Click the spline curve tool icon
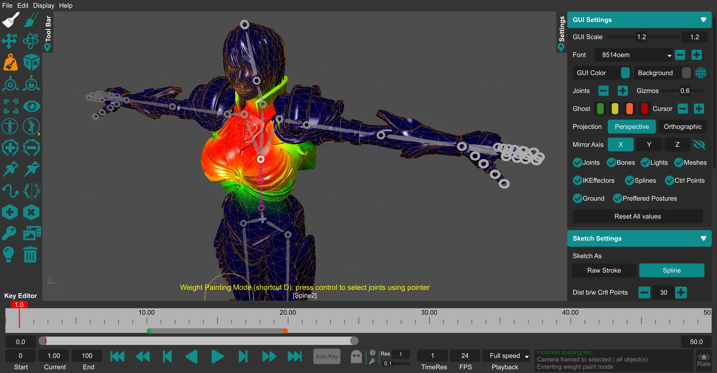Viewport: 717px width, 373px height. 10,191
